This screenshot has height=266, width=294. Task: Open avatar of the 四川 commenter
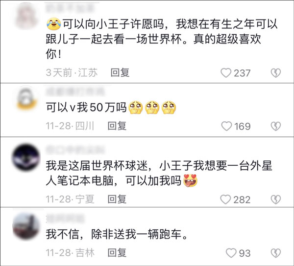(26, 99)
